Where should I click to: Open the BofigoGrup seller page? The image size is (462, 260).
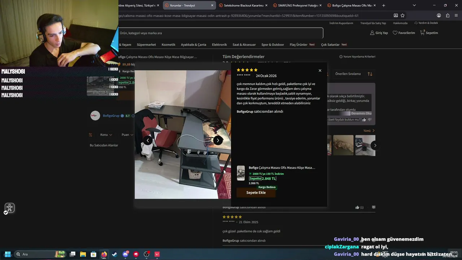[111, 116]
